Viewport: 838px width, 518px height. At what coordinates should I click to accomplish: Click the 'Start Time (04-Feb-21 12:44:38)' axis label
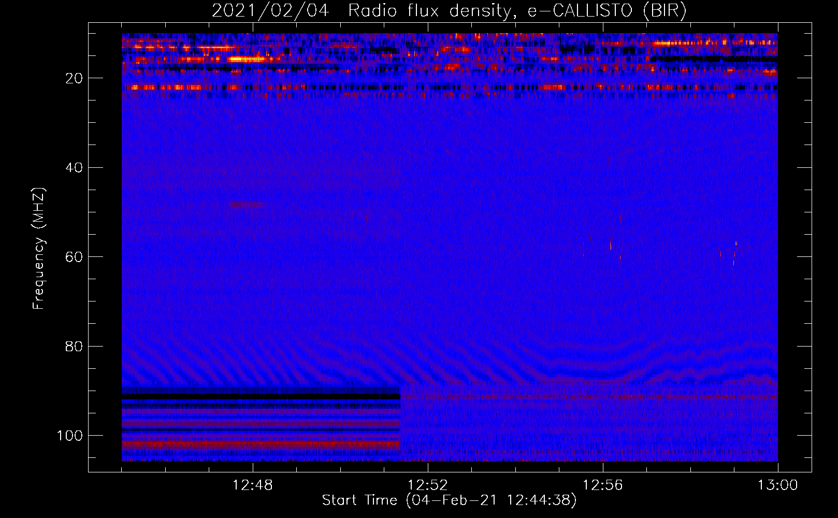coord(449,500)
